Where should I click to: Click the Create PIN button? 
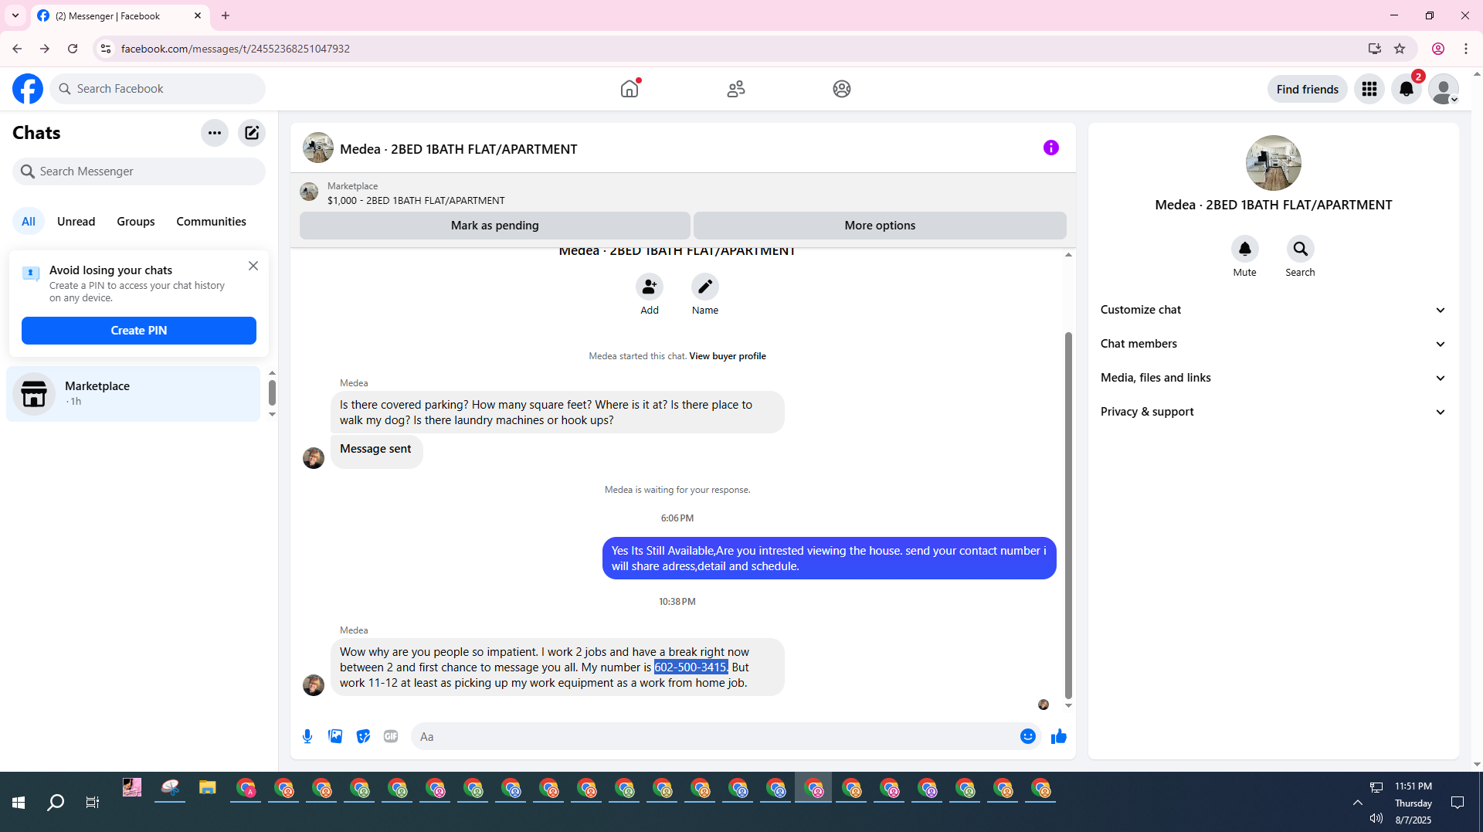[x=139, y=331]
